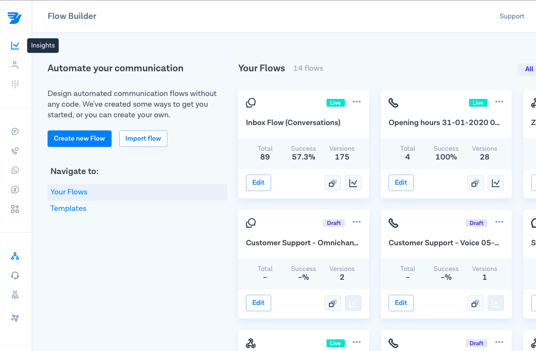Expand options menu for Customer Support Omnichannel
The image size is (536, 351).
357,222
